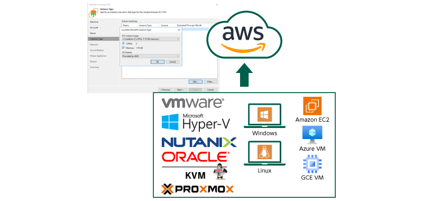Image resolution: width=423 pixels, height=201 pixels.
Task: Click the Linux laptop icon
Action: tap(265, 153)
